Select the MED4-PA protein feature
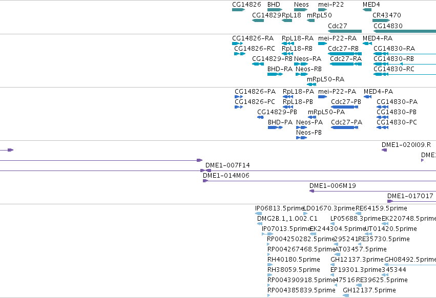Screen dimensions: 436x298 tap(367, 97)
